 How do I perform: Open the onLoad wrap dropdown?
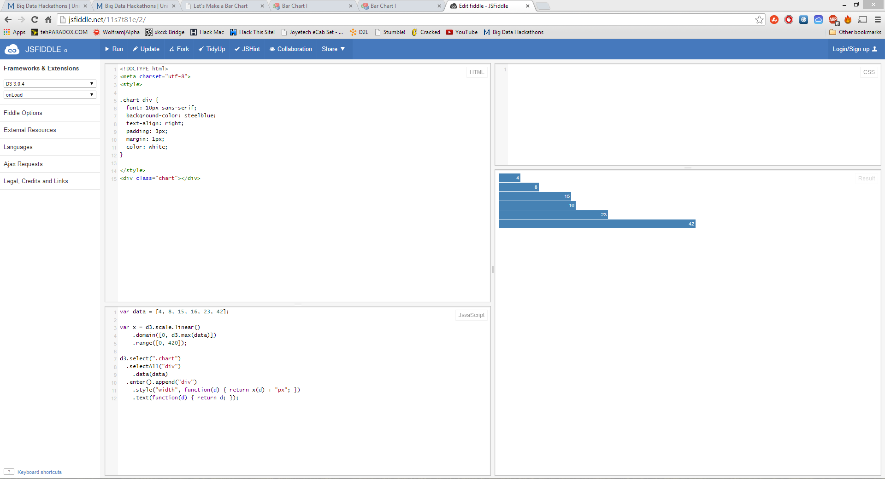50,95
